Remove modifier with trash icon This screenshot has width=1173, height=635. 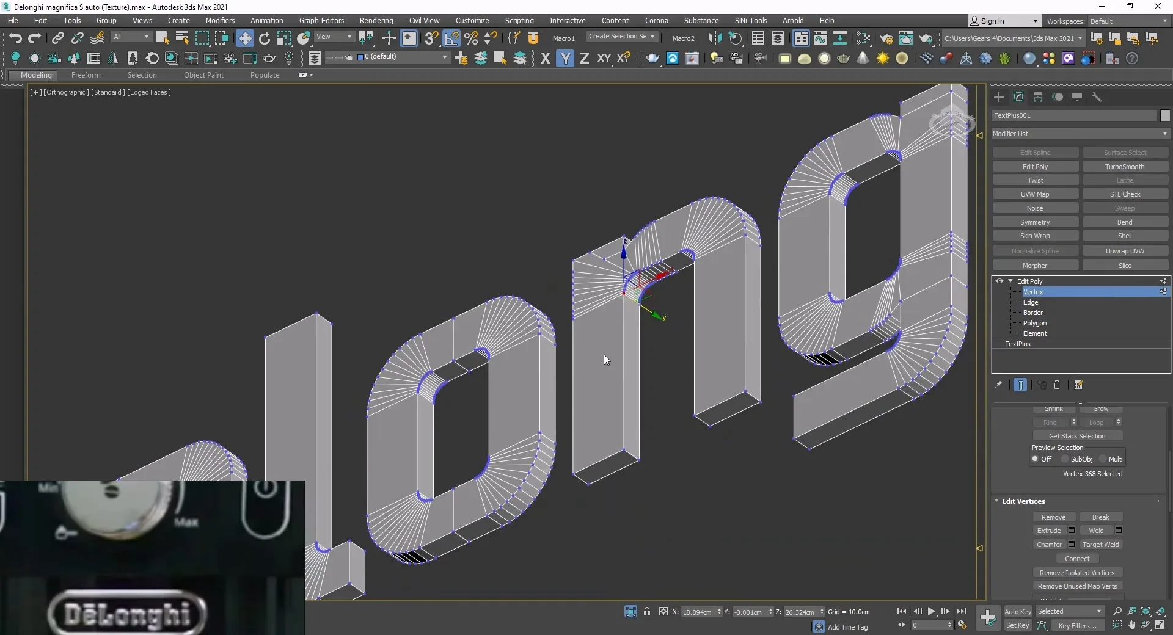1057,385
